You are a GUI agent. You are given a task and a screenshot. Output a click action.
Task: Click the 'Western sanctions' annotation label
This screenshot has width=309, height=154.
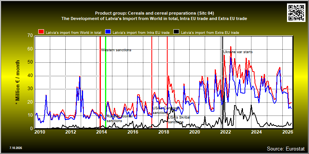click(x=116, y=50)
